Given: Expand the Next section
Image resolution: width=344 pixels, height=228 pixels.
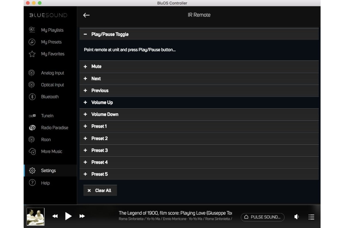Looking at the screenshot, I should (x=199, y=79).
